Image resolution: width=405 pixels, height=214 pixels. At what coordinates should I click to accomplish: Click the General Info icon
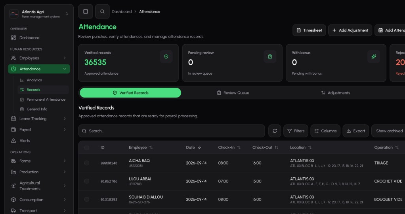pos(22,109)
